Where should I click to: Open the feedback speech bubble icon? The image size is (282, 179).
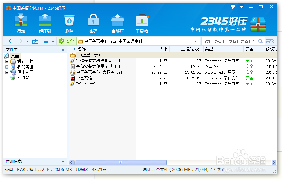tap(233, 7)
